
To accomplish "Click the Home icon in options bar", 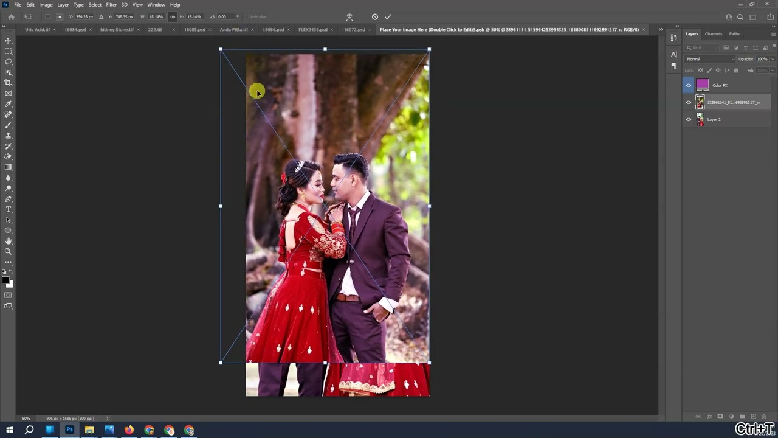I will (x=11, y=17).
